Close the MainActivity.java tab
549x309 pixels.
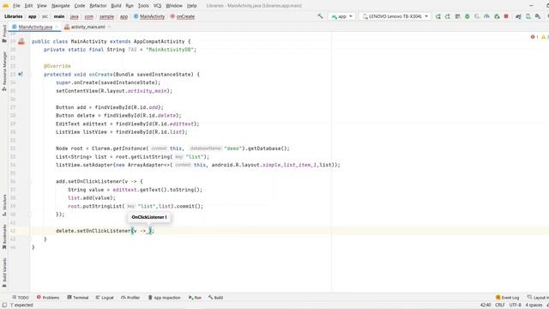pos(57,27)
